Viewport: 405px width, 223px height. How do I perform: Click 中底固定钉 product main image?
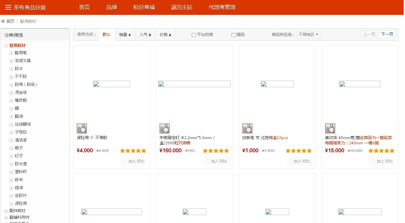[194, 84]
